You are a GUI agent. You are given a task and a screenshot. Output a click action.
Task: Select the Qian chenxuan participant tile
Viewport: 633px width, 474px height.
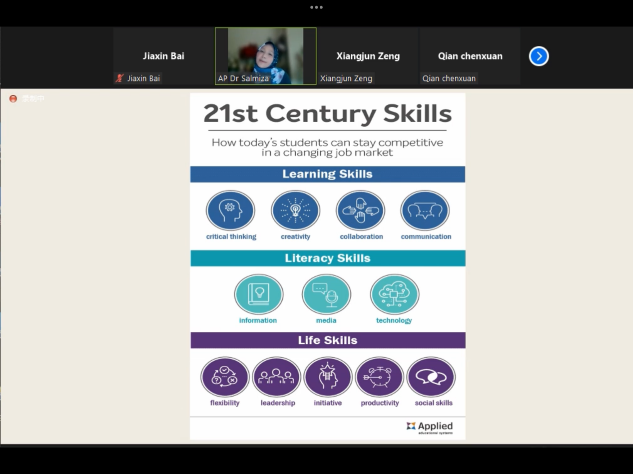click(470, 56)
